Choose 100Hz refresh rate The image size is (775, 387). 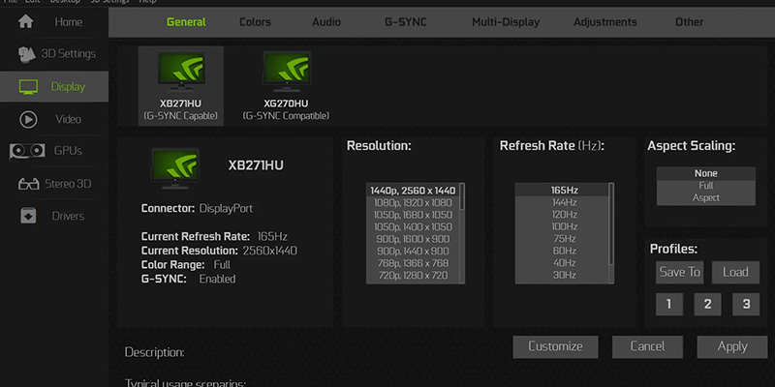pos(562,226)
